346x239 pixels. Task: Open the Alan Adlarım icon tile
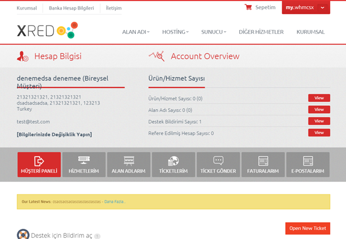[129, 164]
